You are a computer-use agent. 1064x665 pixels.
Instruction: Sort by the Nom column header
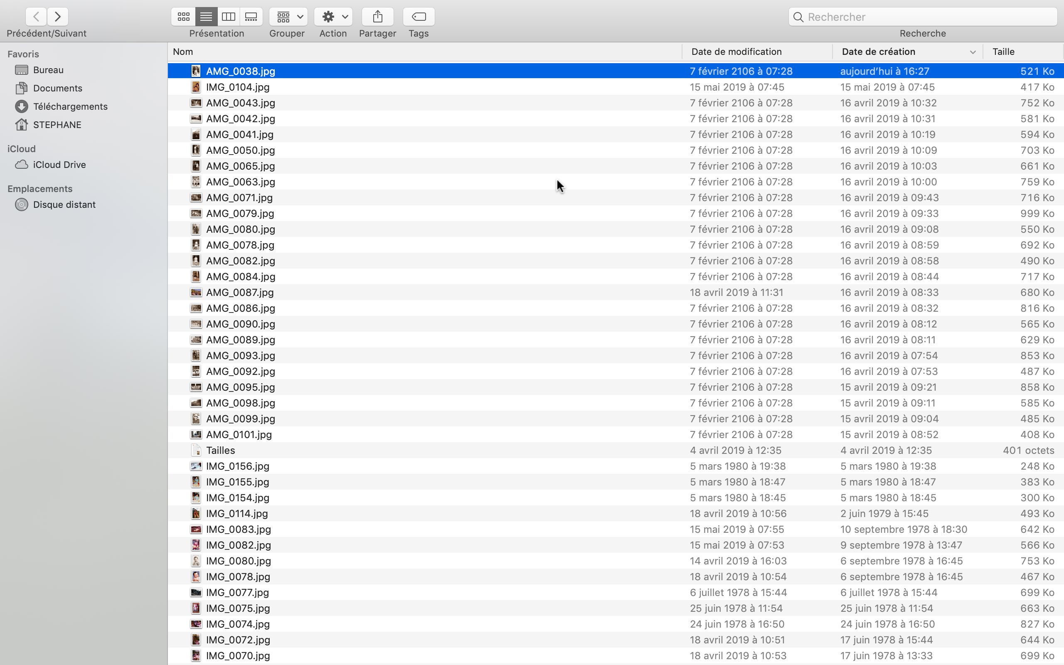coord(183,52)
